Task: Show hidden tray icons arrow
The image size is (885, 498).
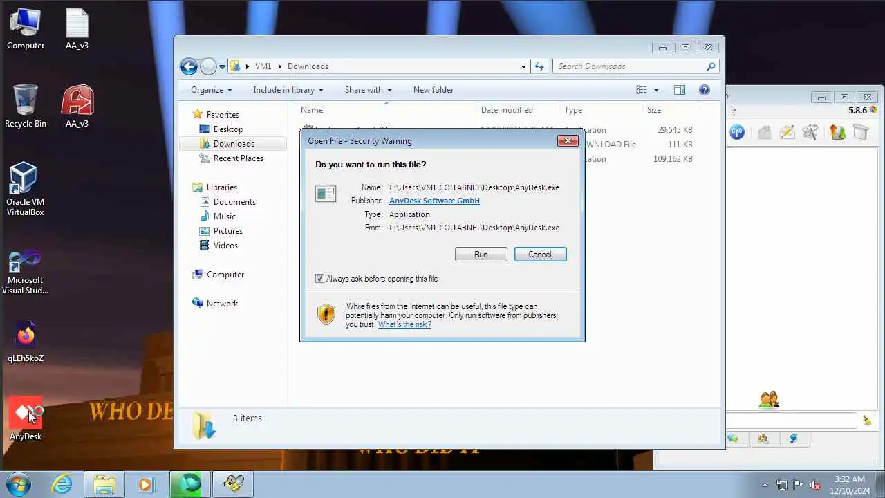Action: tap(765, 485)
